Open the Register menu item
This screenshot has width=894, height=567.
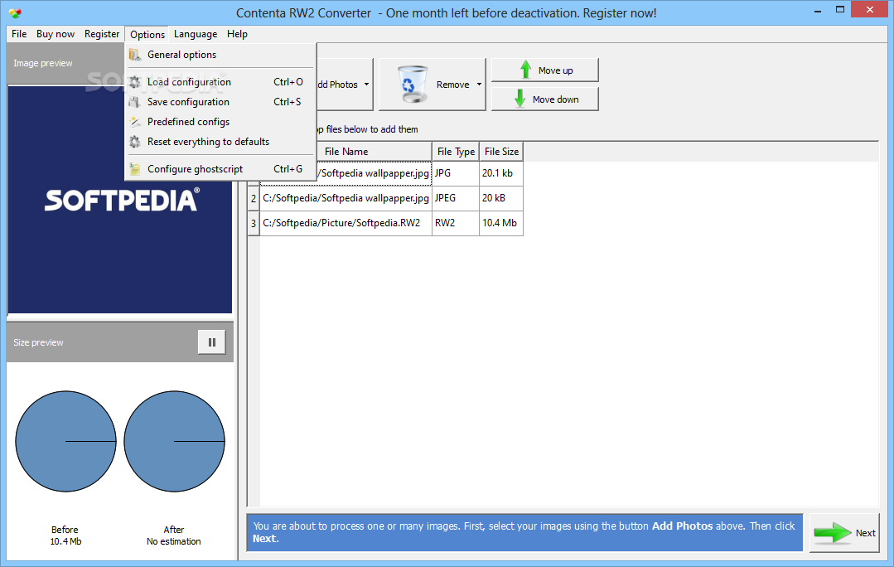(x=102, y=34)
